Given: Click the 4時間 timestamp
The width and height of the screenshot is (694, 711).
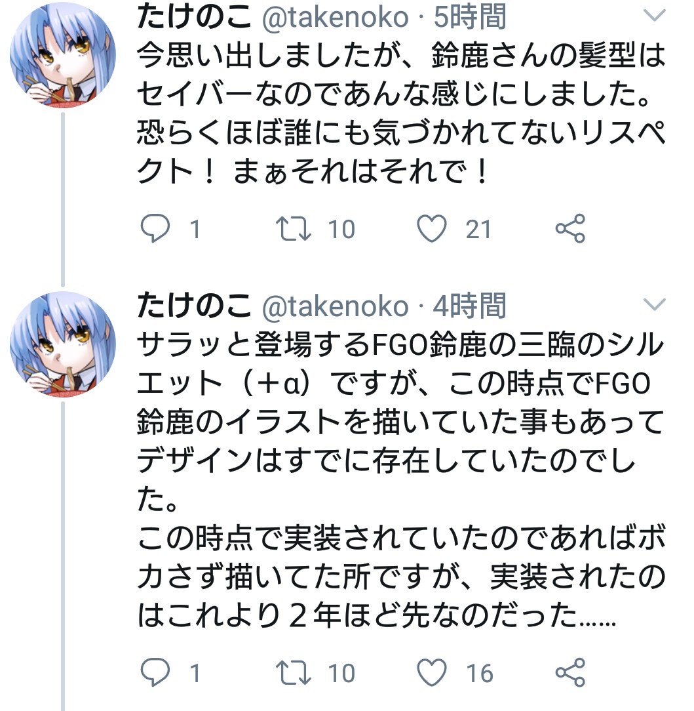Looking at the screenshot, I should click(x=470, y=306).
